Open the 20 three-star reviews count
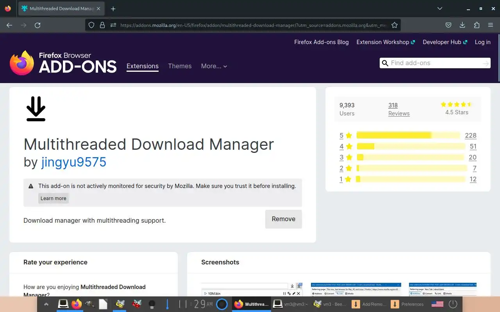Viewport: 500px width, 312px height. (473, 157)
